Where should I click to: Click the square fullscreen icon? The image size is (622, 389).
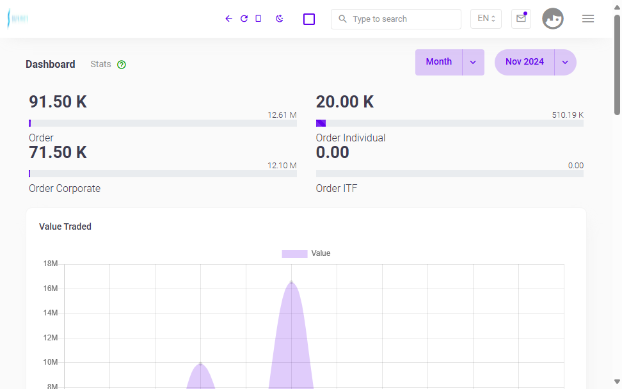pyautogui.click(x=309, y=19)
